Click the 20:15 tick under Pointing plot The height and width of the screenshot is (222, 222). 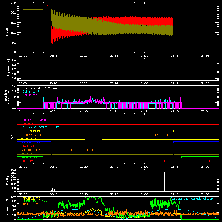point(54,56)
